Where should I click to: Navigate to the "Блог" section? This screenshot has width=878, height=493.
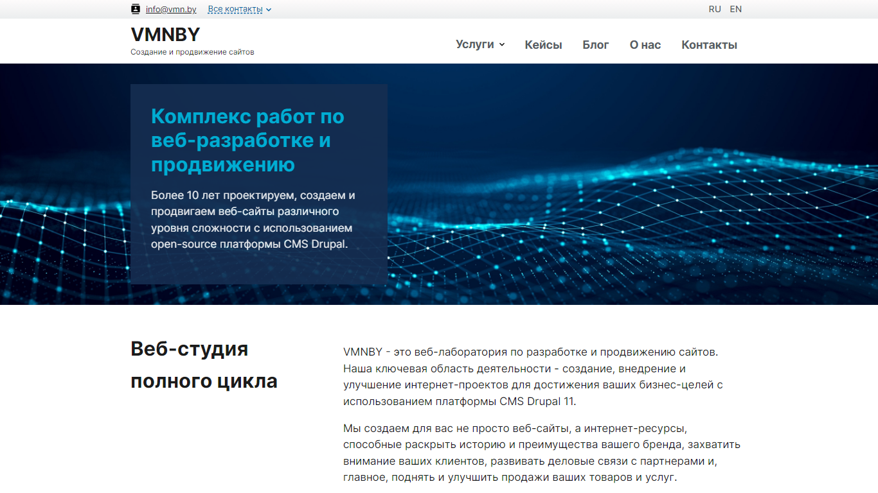coord(596,45)
